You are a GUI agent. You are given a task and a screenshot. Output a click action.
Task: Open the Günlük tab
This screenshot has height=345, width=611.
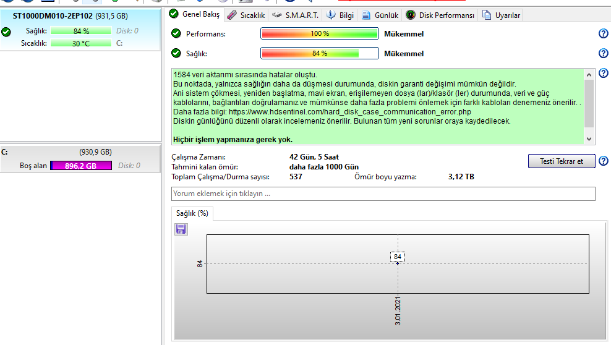pyautogui.click(x=380, y=15)
